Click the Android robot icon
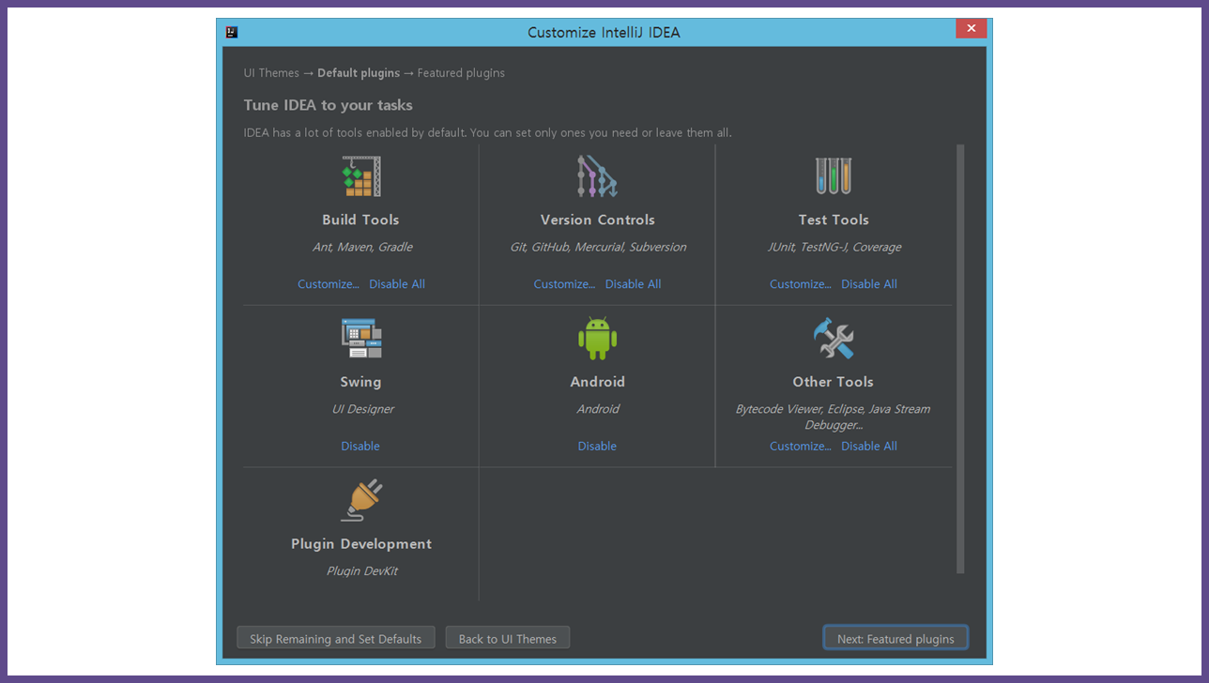1209x683 pixels. pos(597,338)
